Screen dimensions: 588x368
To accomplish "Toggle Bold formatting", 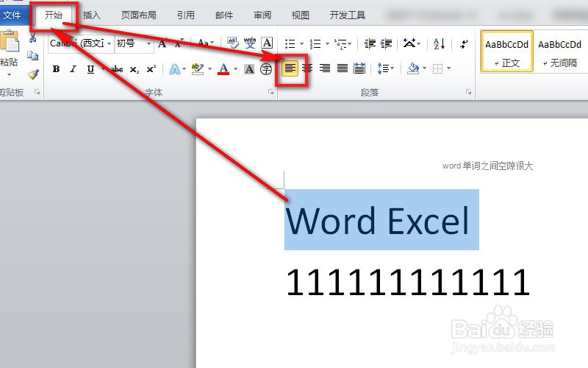I will (57, 69).
